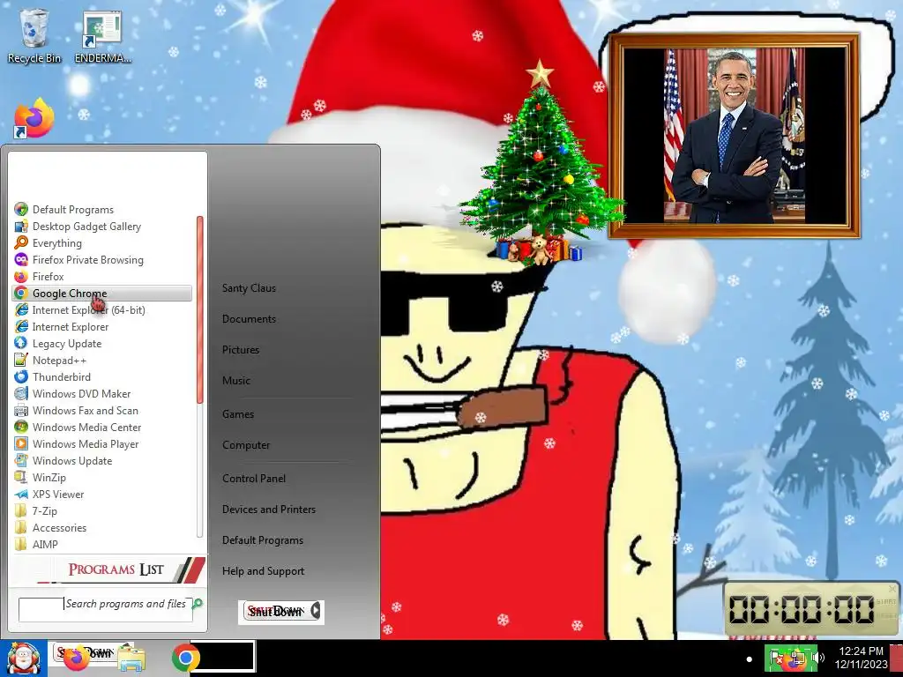Click the 00:00:00 timer gadget

(811, 609)
